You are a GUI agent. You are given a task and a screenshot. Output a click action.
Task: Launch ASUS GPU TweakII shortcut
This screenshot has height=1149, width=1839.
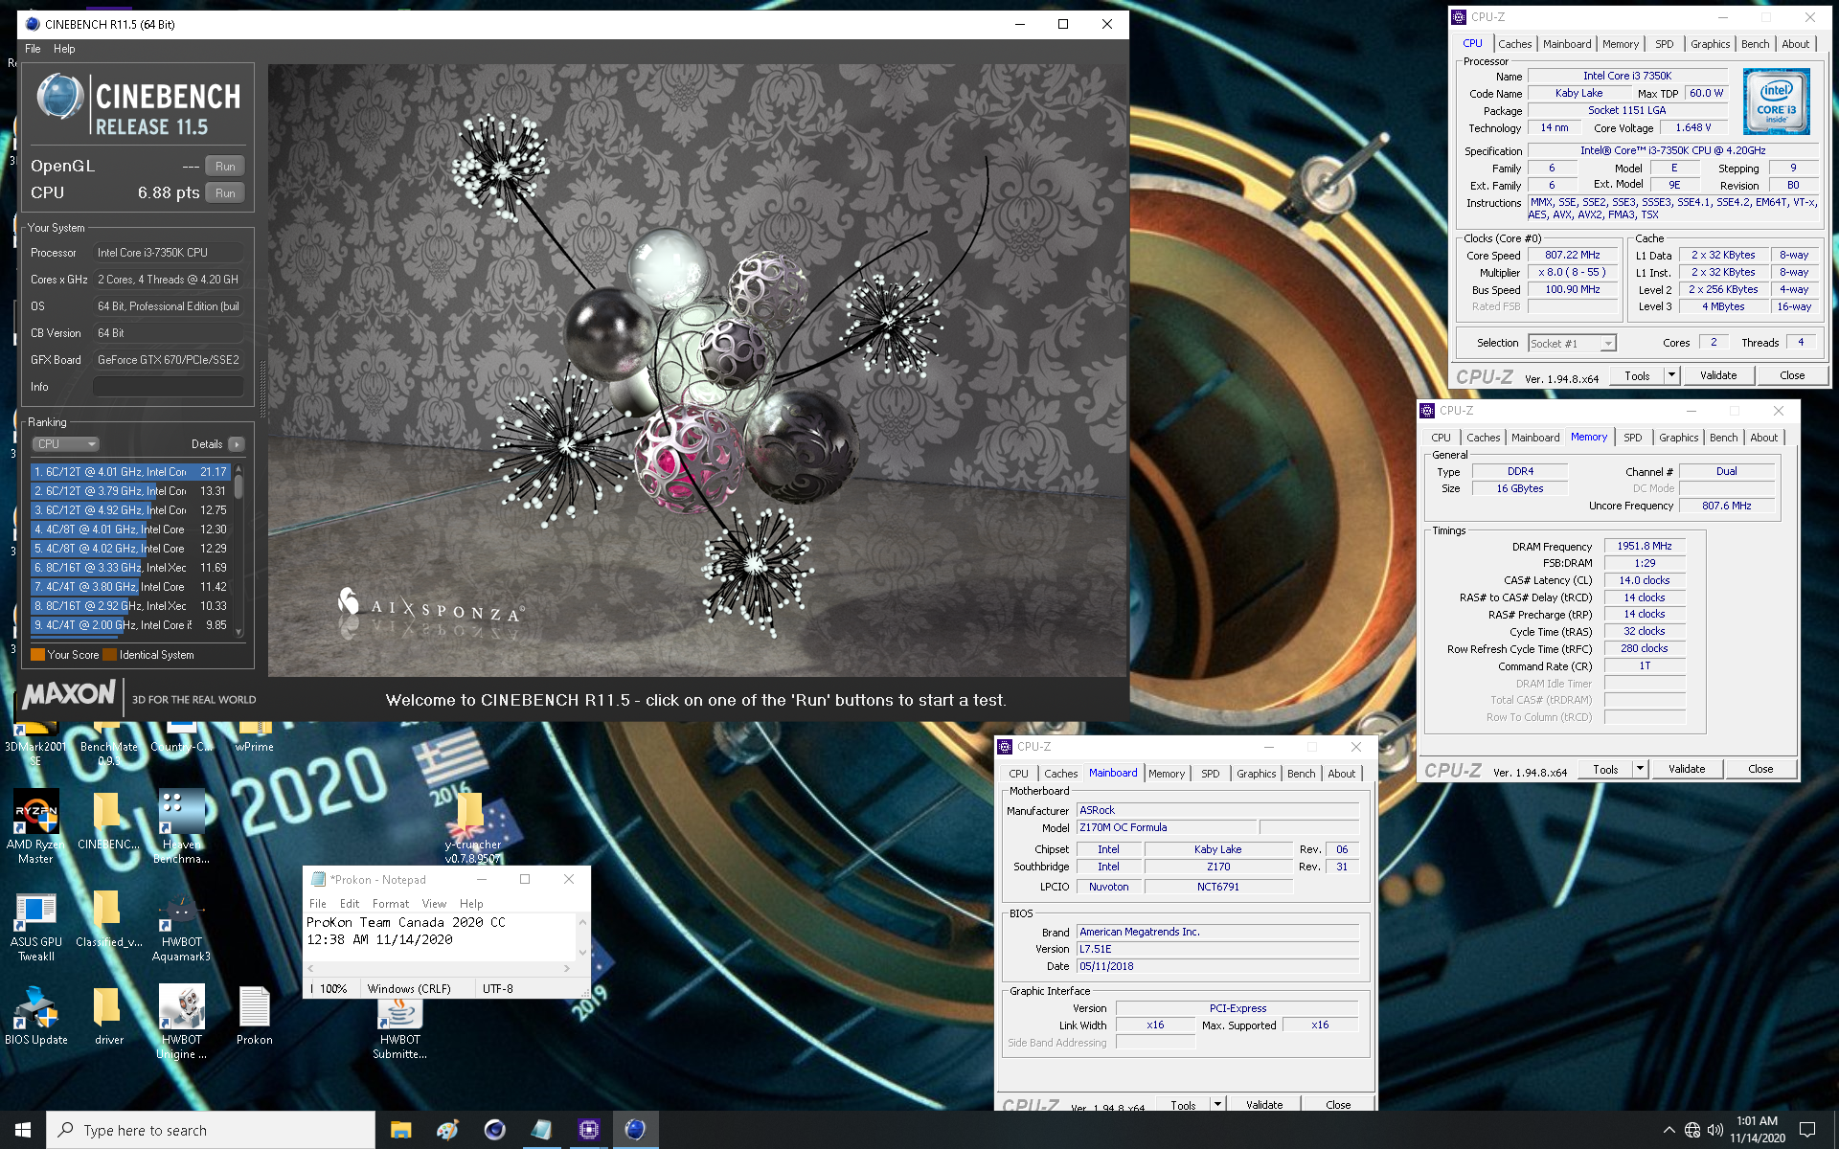[x=35, y=925]
